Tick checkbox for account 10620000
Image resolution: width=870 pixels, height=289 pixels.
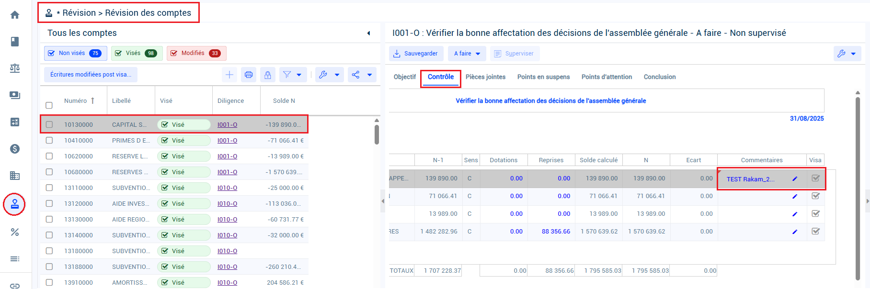click(49, 156)
